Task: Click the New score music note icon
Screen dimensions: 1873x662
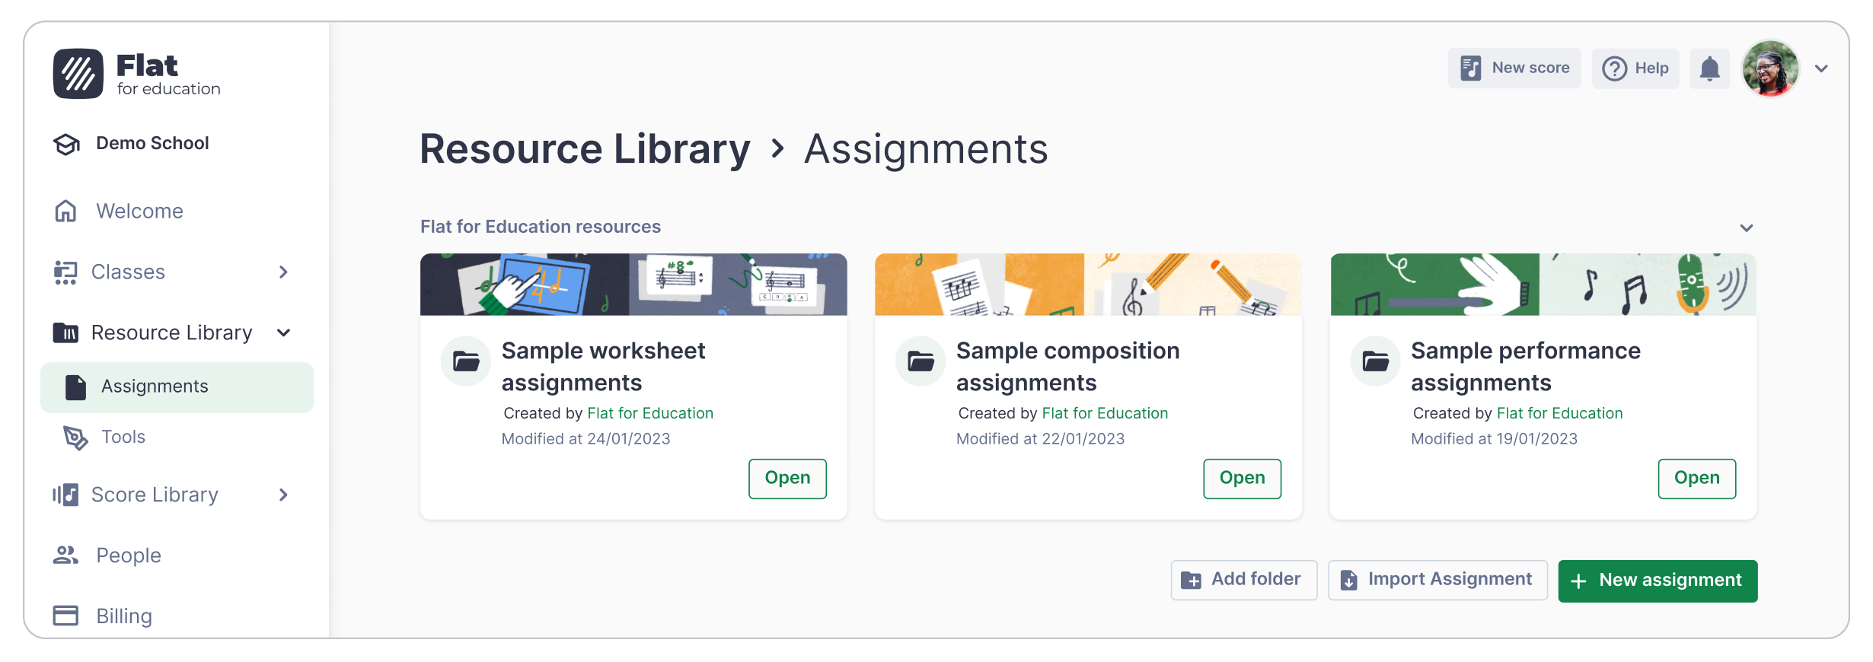Action: coord(1471,68)
